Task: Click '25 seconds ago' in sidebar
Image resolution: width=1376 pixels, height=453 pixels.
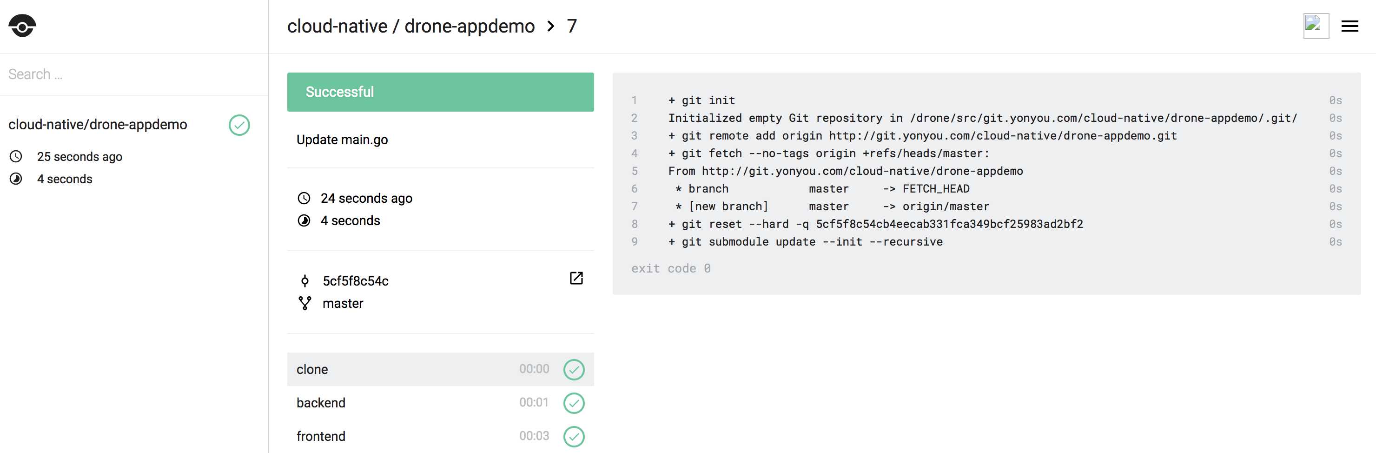Action: pyautogui.click(x=79, y=157)
